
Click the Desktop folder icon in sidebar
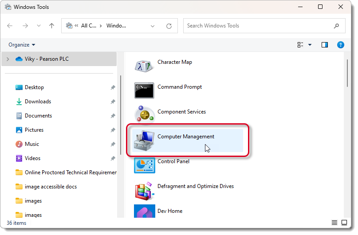[x=19, y=88]
